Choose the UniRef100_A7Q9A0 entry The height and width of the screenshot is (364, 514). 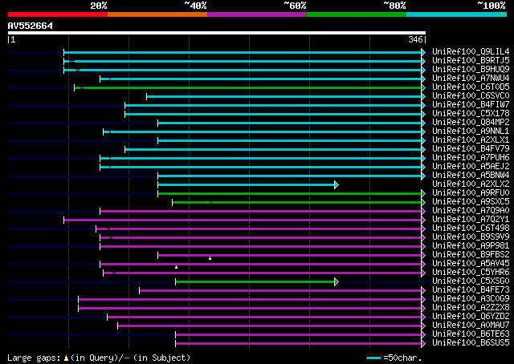pyautogui.click(x=471, y=211)
